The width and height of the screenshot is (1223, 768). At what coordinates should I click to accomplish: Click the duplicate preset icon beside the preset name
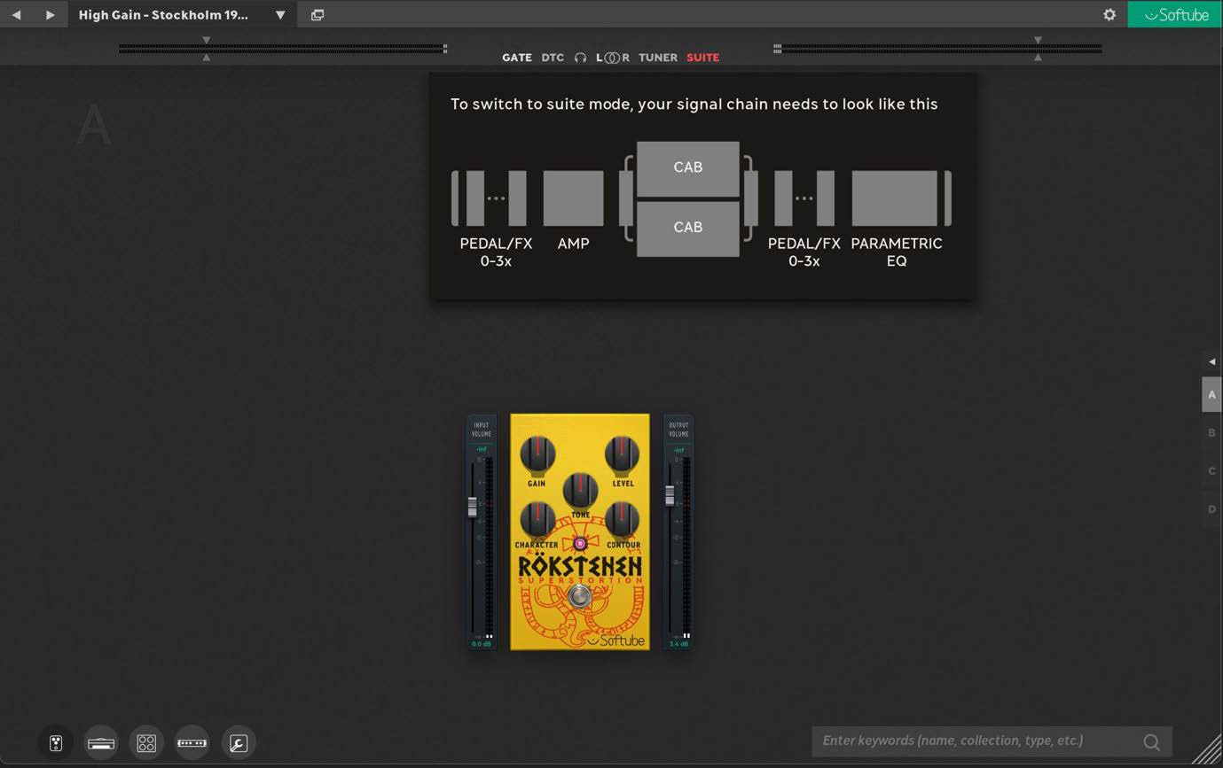click(317, 14)
